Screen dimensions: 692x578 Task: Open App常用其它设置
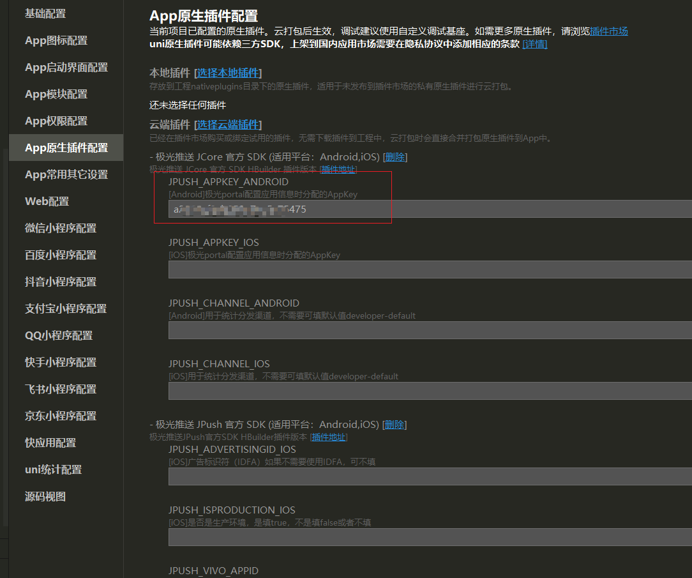66,174
